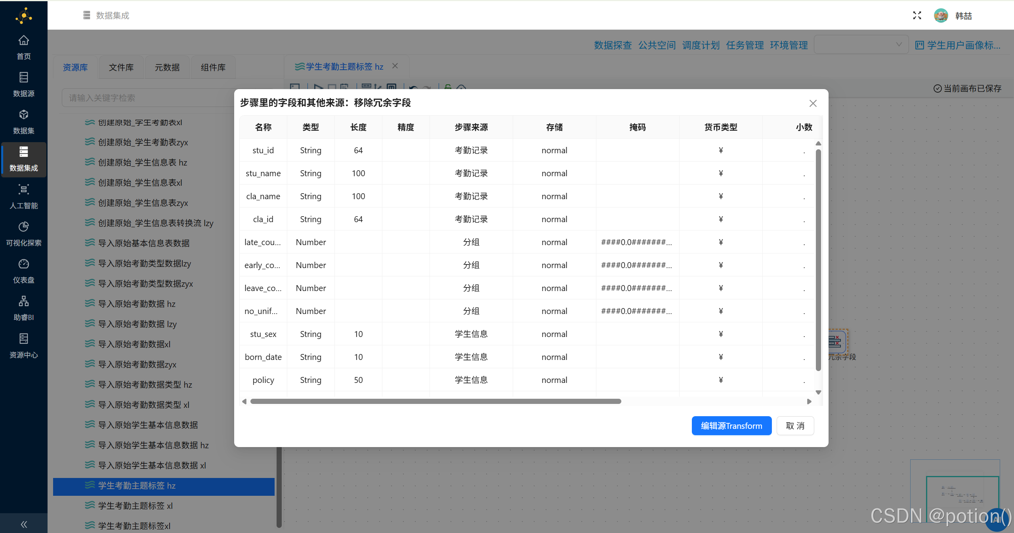Open the 首页 home sidebar icon

pos(24,48)
